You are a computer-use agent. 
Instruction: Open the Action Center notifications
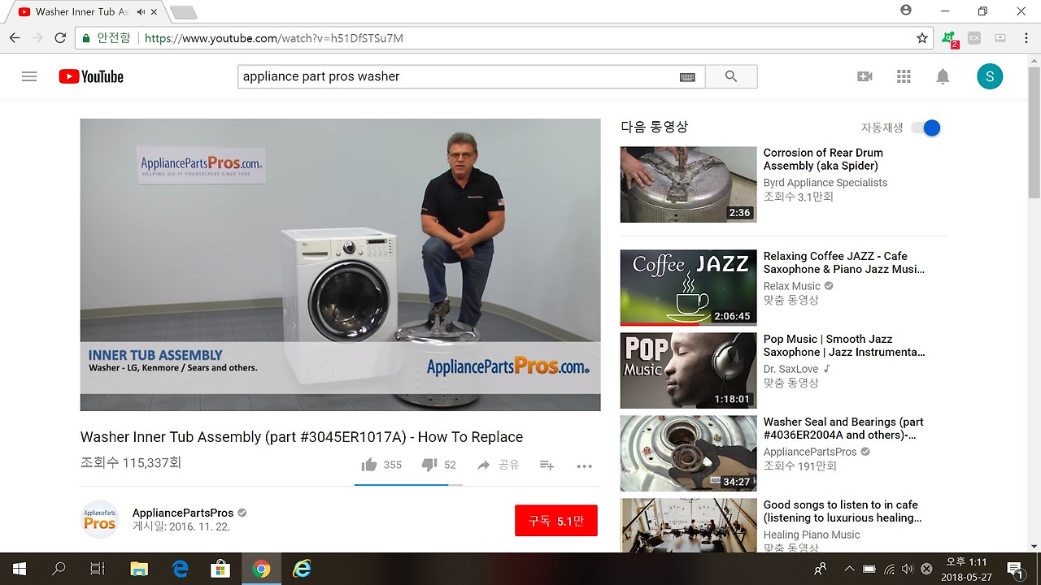(1014, 569)
